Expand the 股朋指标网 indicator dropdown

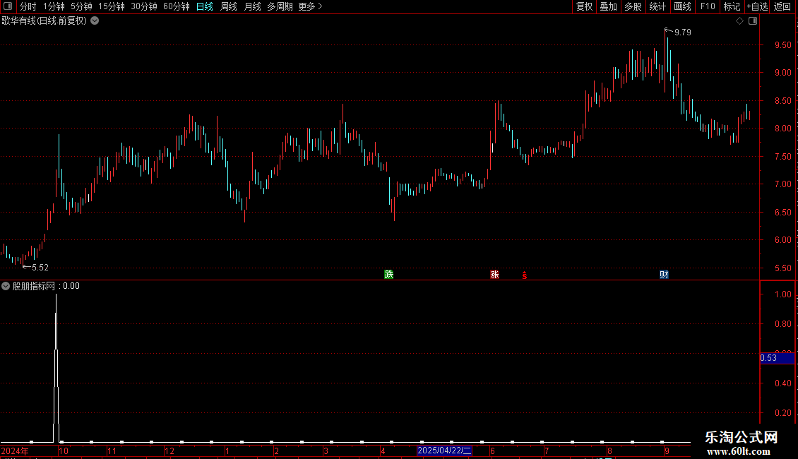coord(6,286)
